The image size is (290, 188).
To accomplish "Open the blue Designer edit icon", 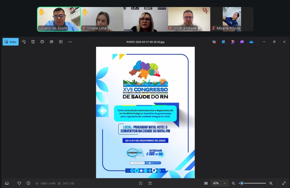I will 224,42.
